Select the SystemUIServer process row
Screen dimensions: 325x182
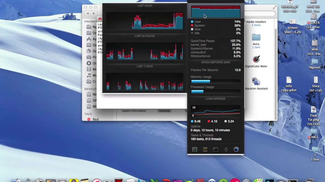(x=216, y=49)
